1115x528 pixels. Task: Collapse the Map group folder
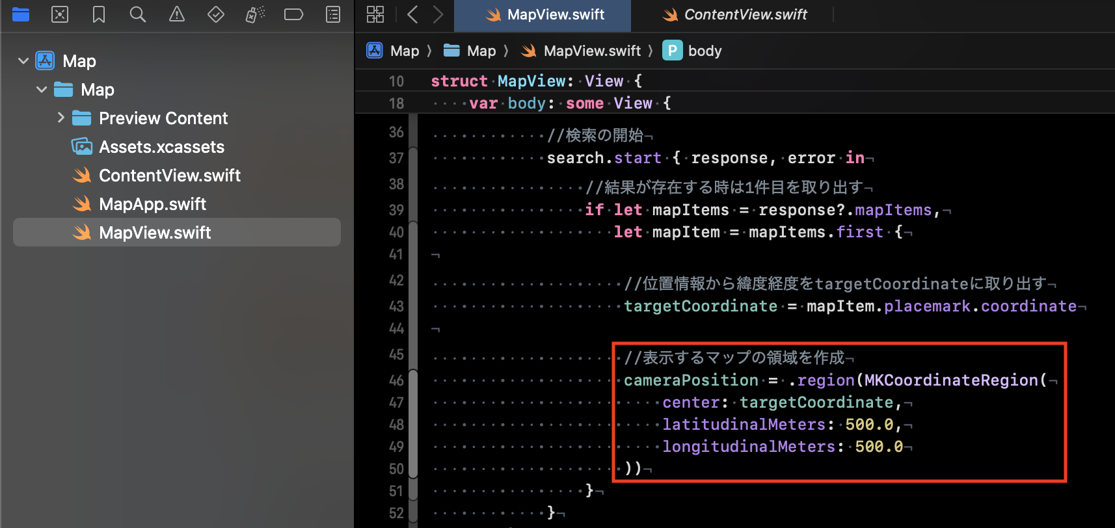pos(42,90)
